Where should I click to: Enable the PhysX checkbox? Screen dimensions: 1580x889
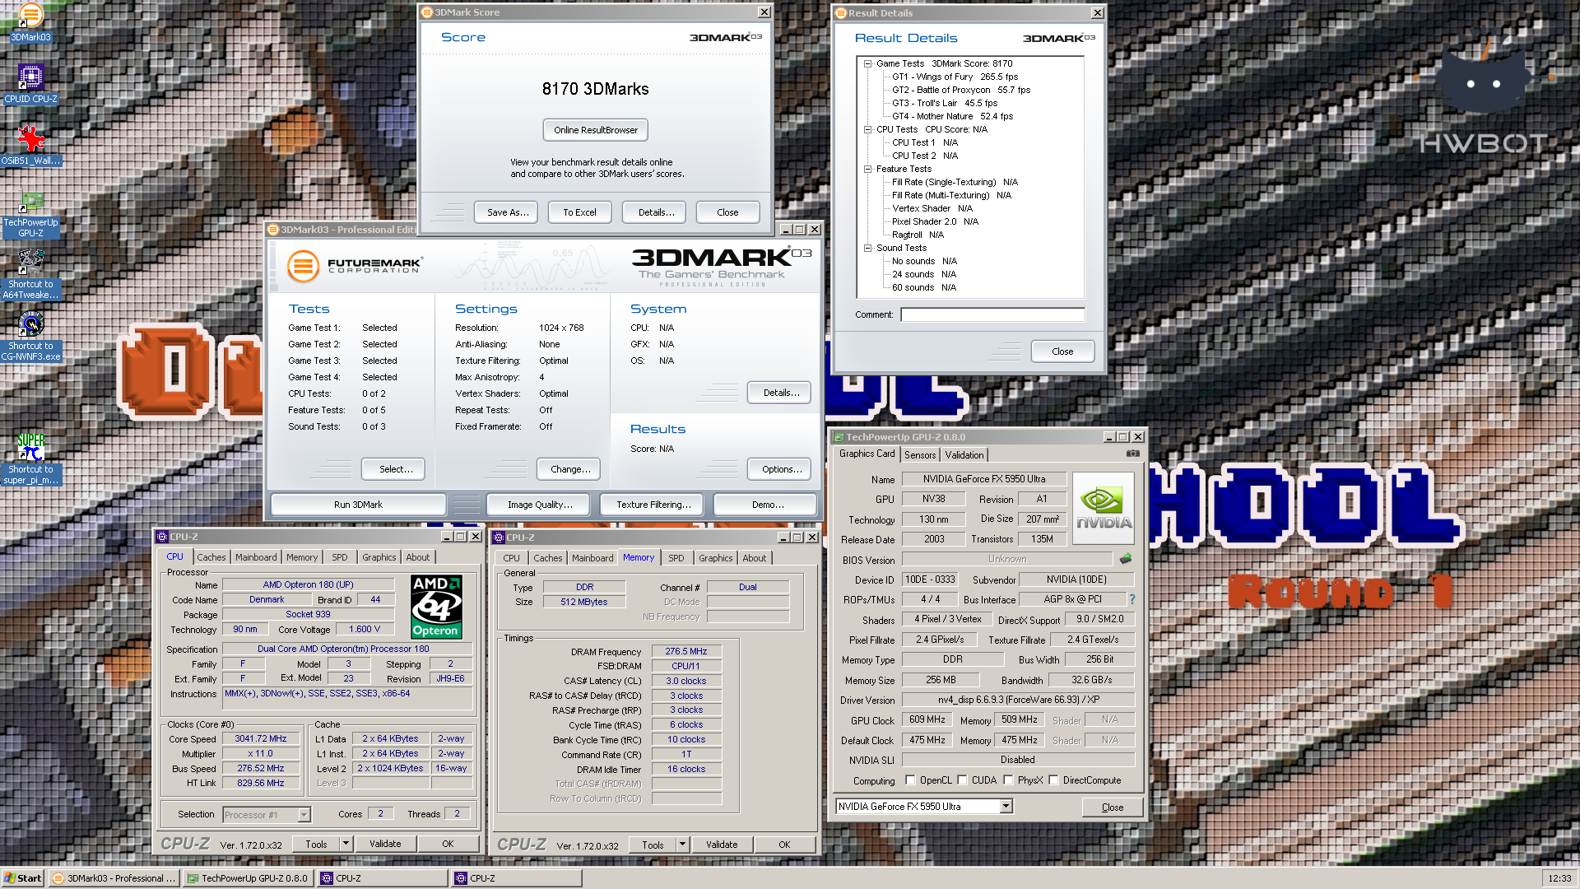coord(1008,780)
